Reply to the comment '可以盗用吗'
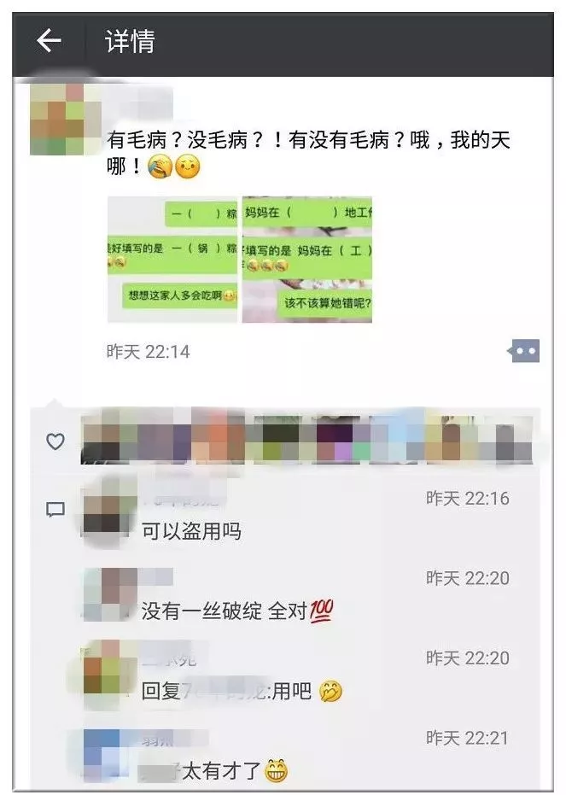Image resolution: width=566 pixels, height=795 pixels. [x=191, y=531]
